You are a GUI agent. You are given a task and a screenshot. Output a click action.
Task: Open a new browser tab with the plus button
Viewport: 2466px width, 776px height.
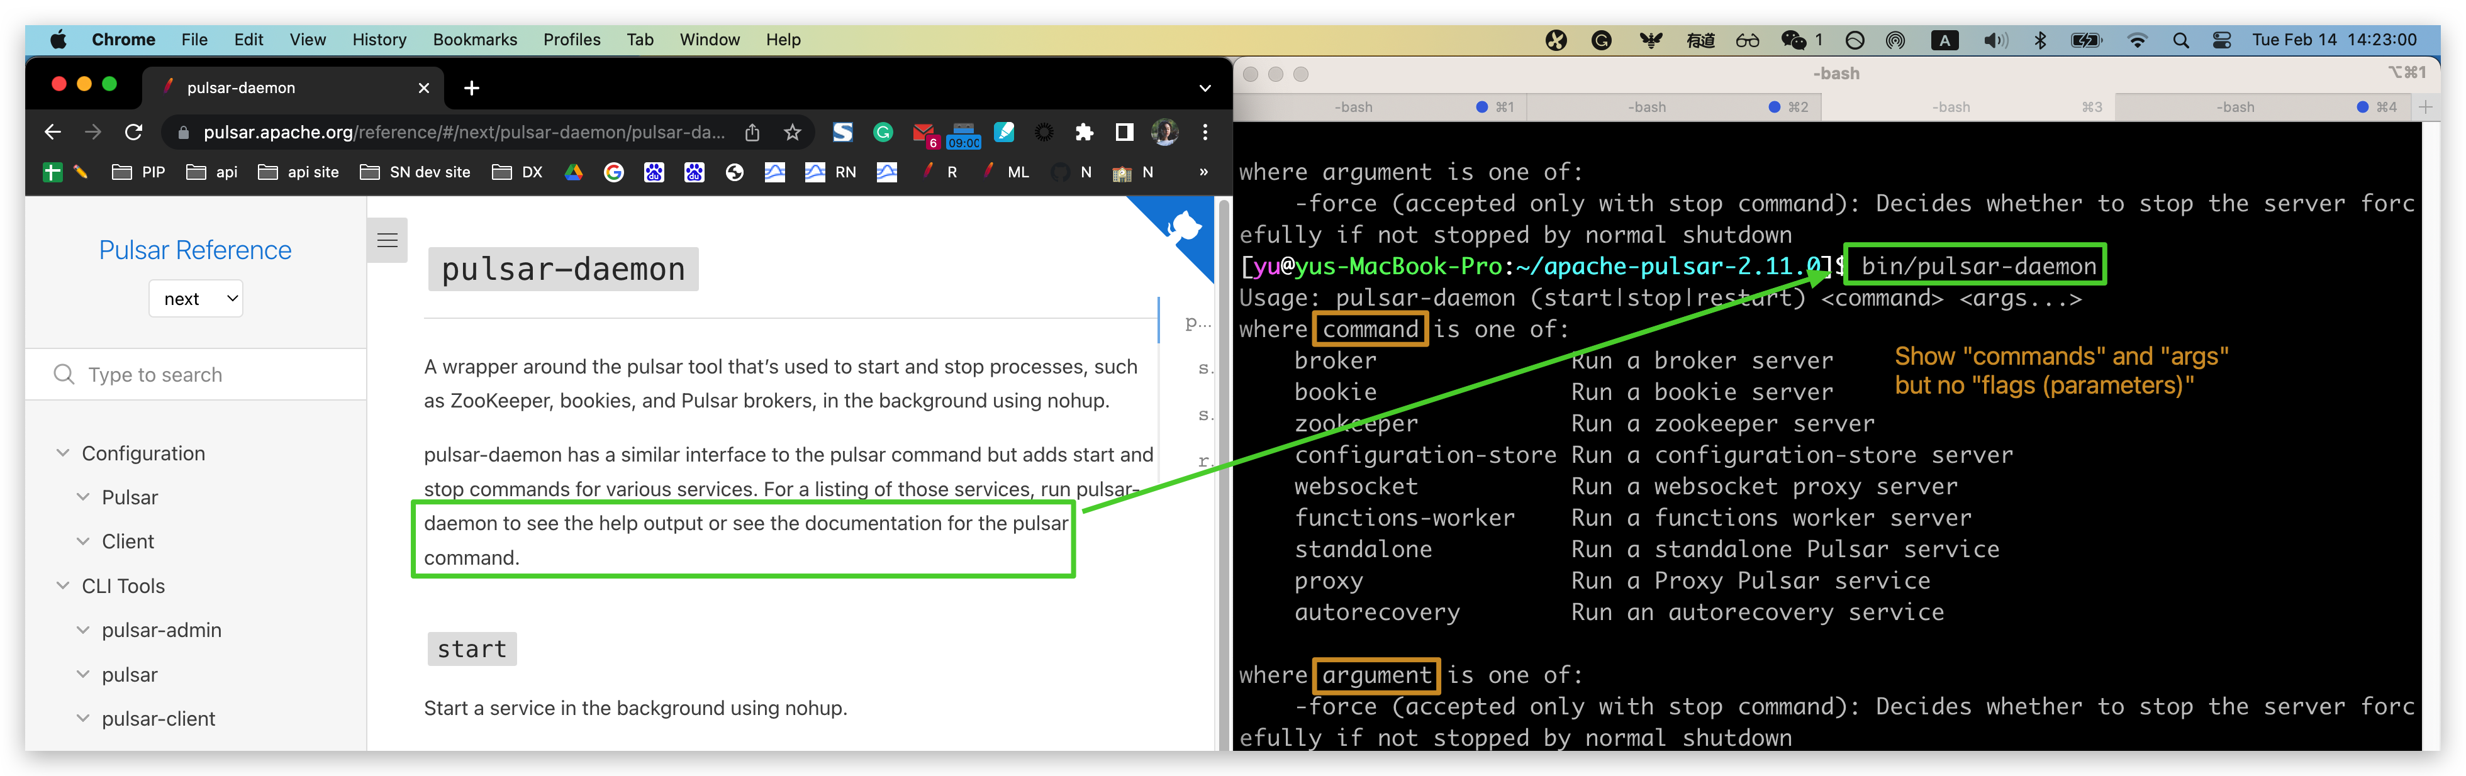[471, 88]
